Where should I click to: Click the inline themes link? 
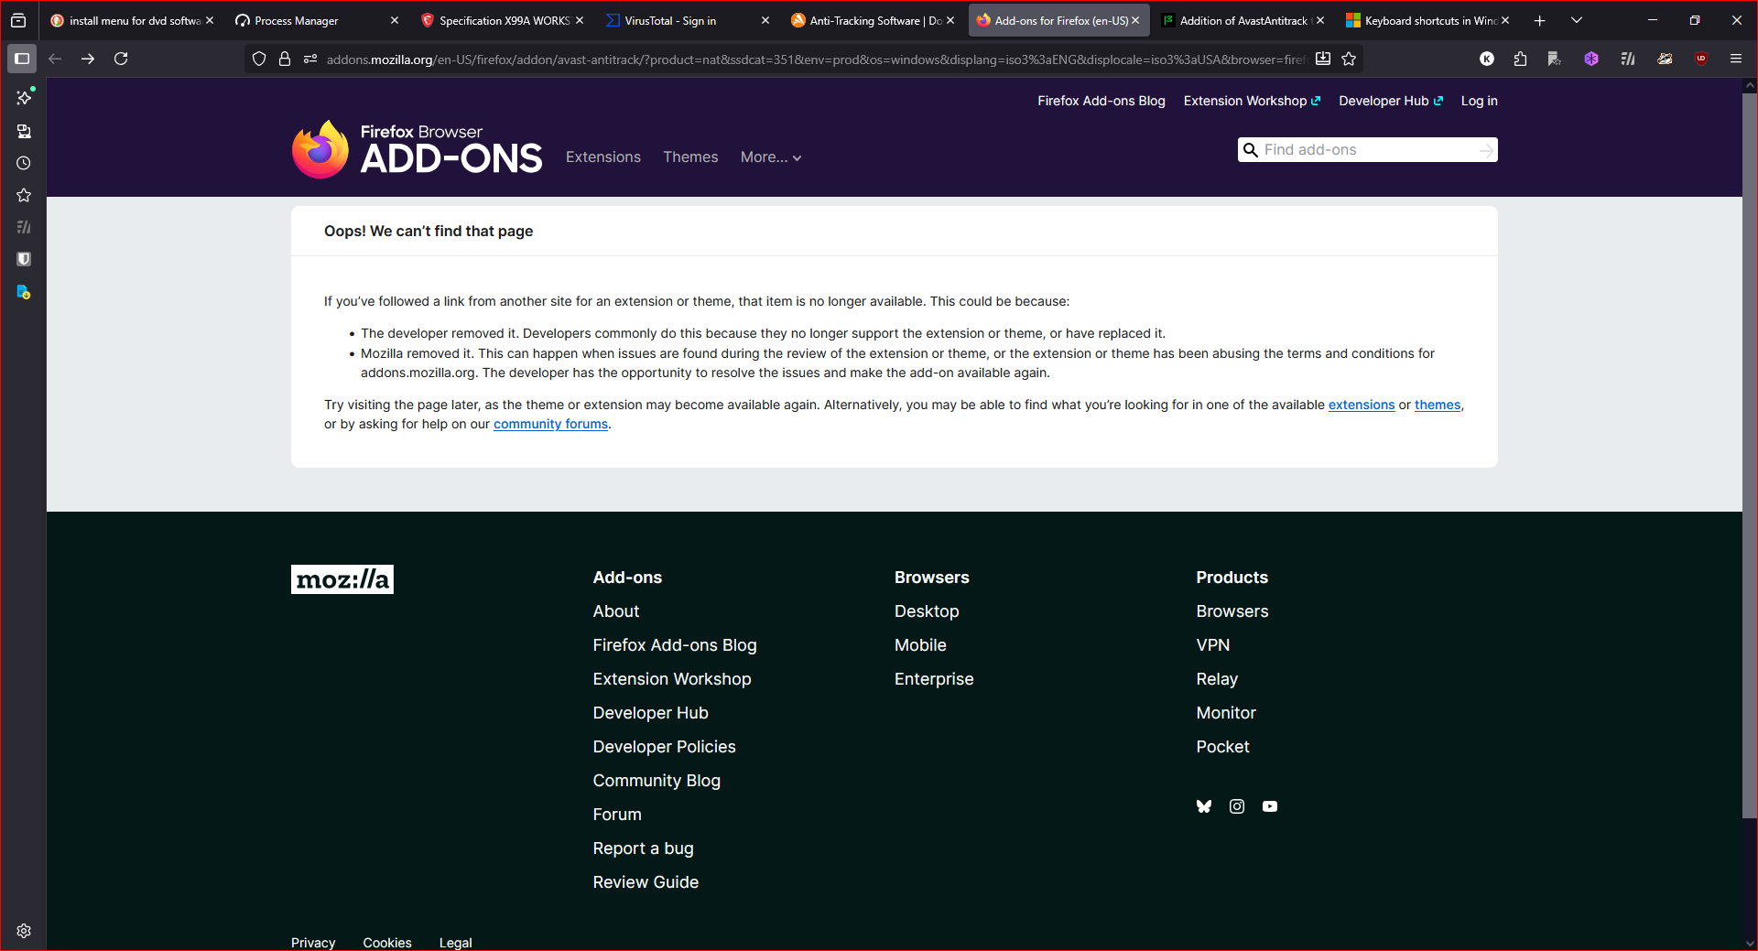pos(1438,405)
